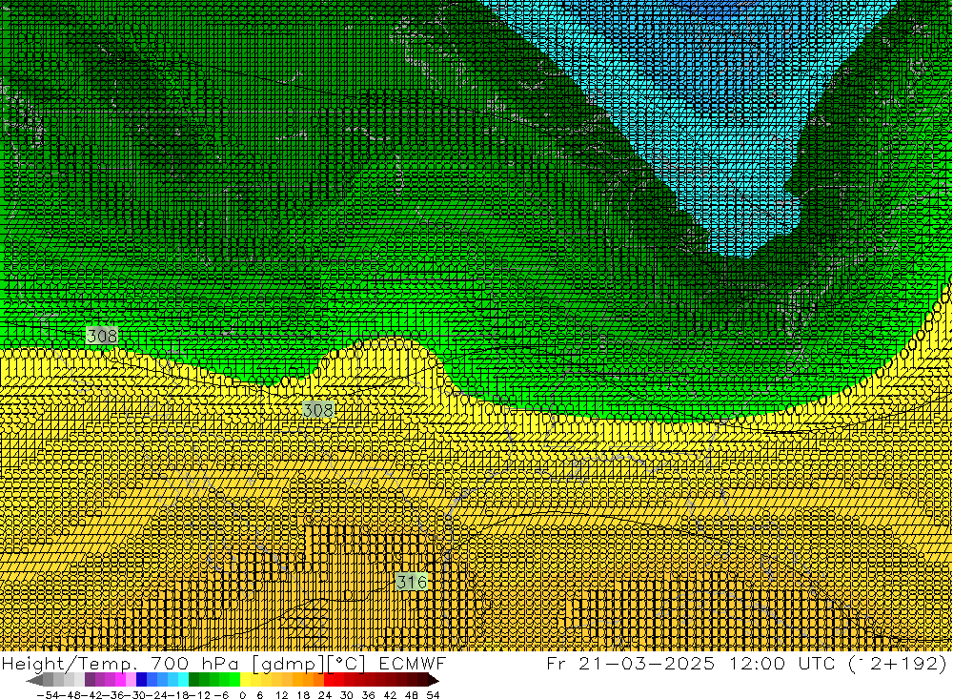Click the ECMWF model name in the caption
This screenshot has width=953, height=699.
[413, 664]
